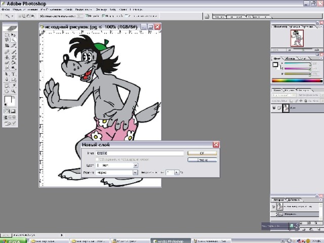
Task: Select the Eraser tool
Action: click(x=7, y=62)
